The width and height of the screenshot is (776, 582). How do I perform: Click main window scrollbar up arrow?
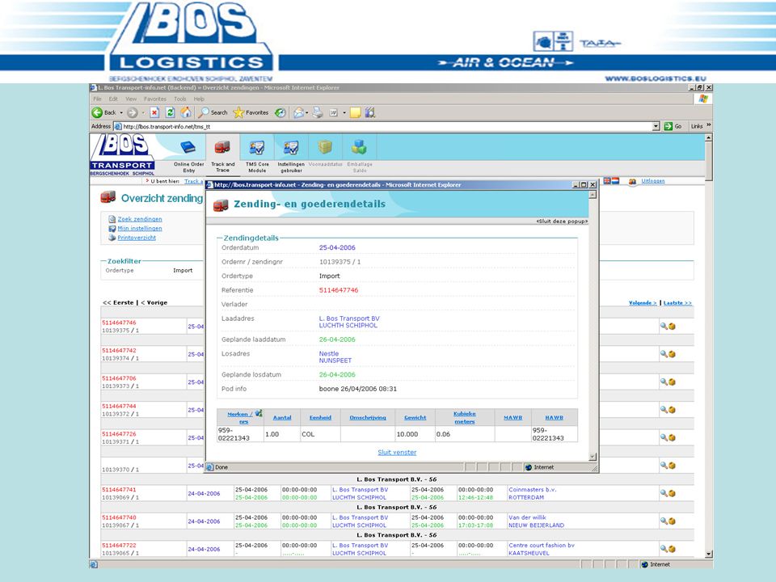coord(709,137)
